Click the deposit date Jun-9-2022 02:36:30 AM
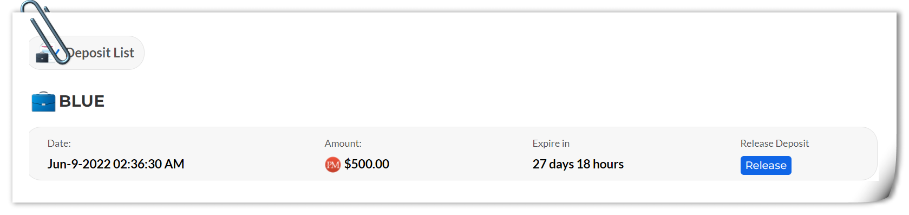Screen dimensions: 909x215 (116, 164)
